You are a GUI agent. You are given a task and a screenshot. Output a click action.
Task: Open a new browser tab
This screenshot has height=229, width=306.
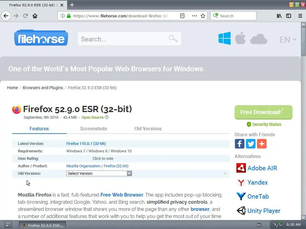click(72, 5)
